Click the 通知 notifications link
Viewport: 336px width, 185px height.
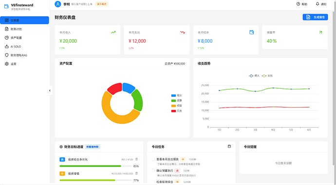321,4
